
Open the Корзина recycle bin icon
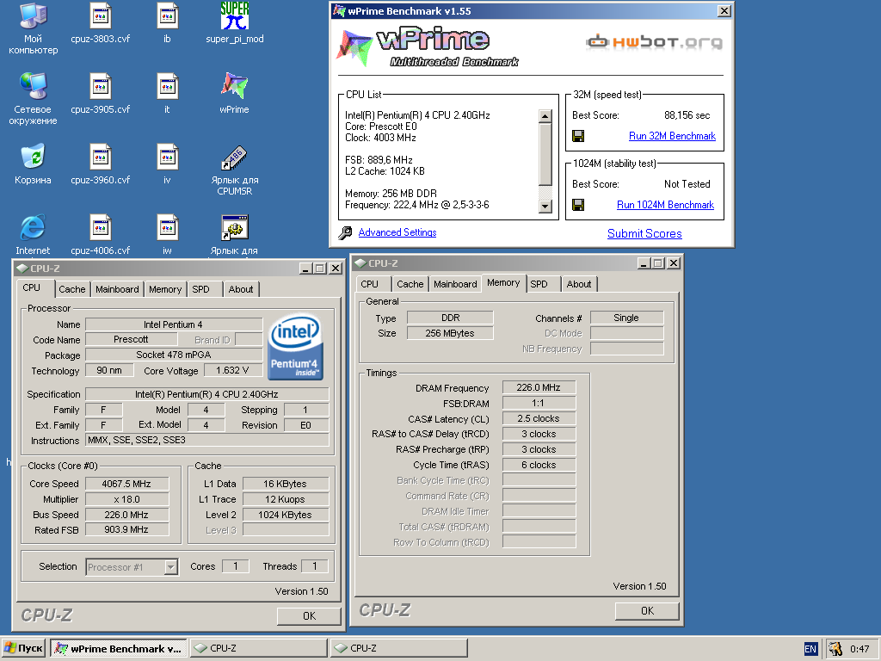[x=33, y=164]
